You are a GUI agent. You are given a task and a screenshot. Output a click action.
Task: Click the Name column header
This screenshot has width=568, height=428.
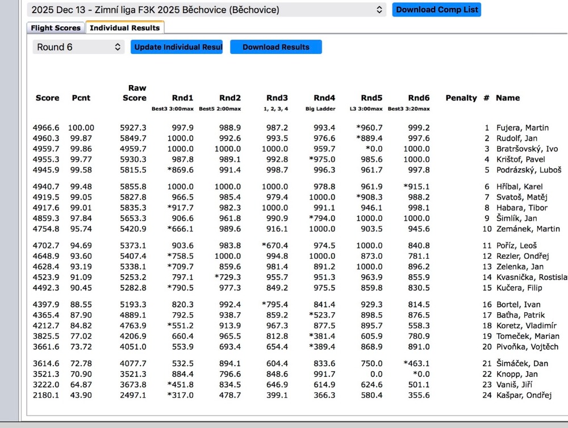pyautogui.click(x=507, y=98)
